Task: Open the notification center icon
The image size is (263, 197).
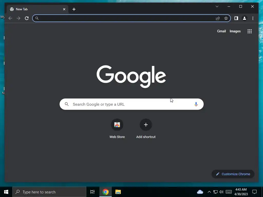Action: tap(255, 192)
